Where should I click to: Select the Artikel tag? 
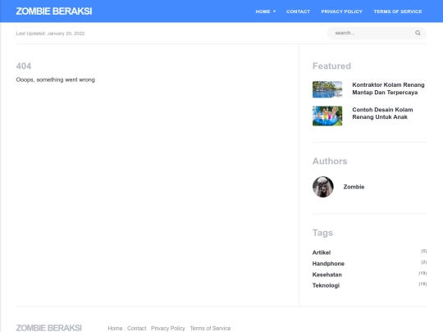[x=322, y=252]
